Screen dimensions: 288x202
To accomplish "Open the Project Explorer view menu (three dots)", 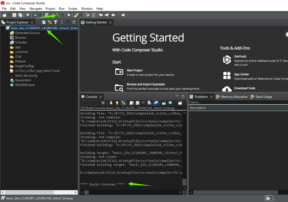I will tap(62, 22).
